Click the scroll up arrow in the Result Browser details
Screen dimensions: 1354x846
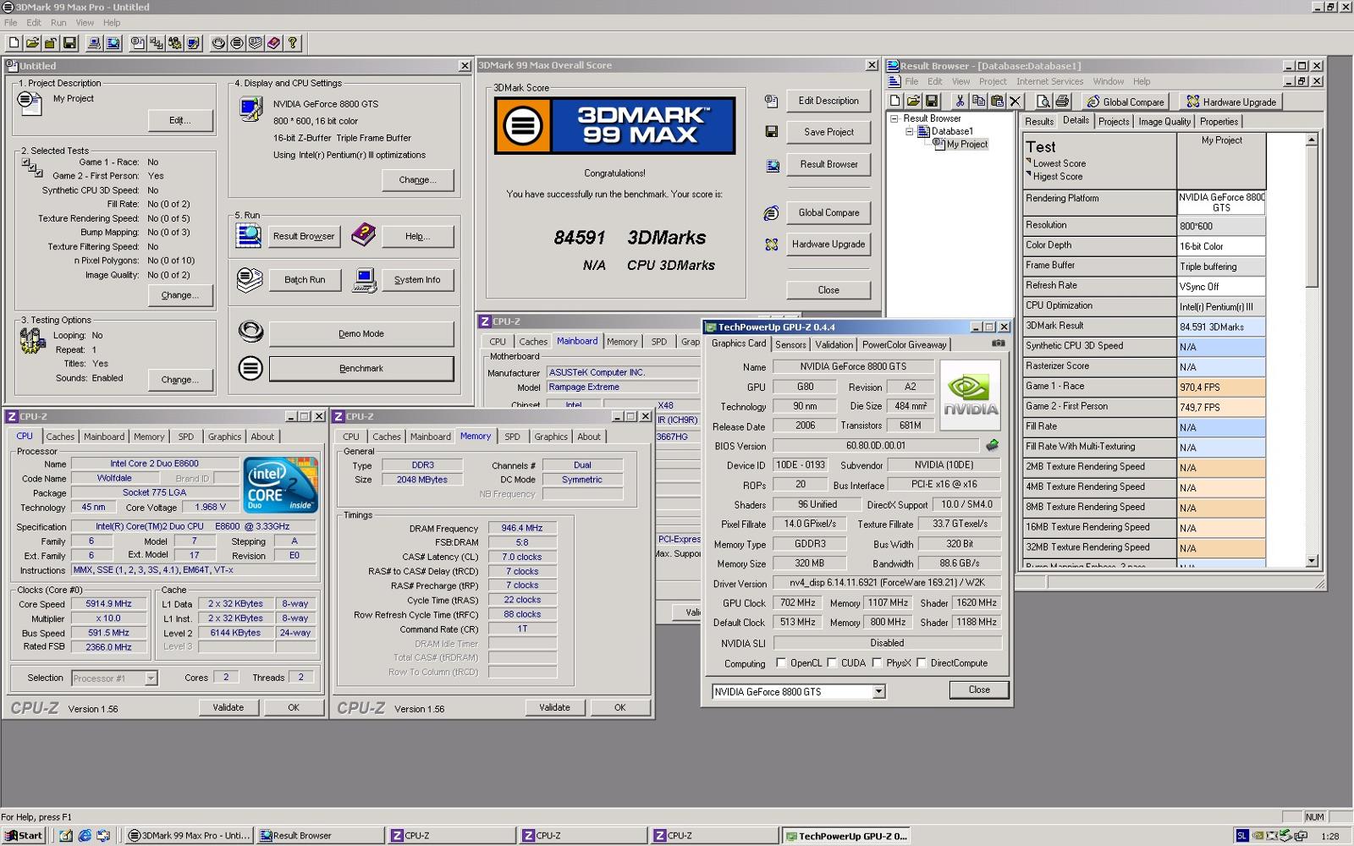click(1312, 140)
